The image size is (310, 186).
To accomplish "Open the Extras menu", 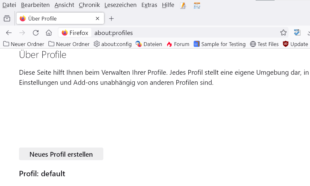I will pyautogui.click(x=149, y=5).
